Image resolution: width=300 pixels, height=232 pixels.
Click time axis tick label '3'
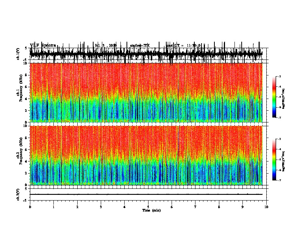pyautogui.click(x=101, y=207)
